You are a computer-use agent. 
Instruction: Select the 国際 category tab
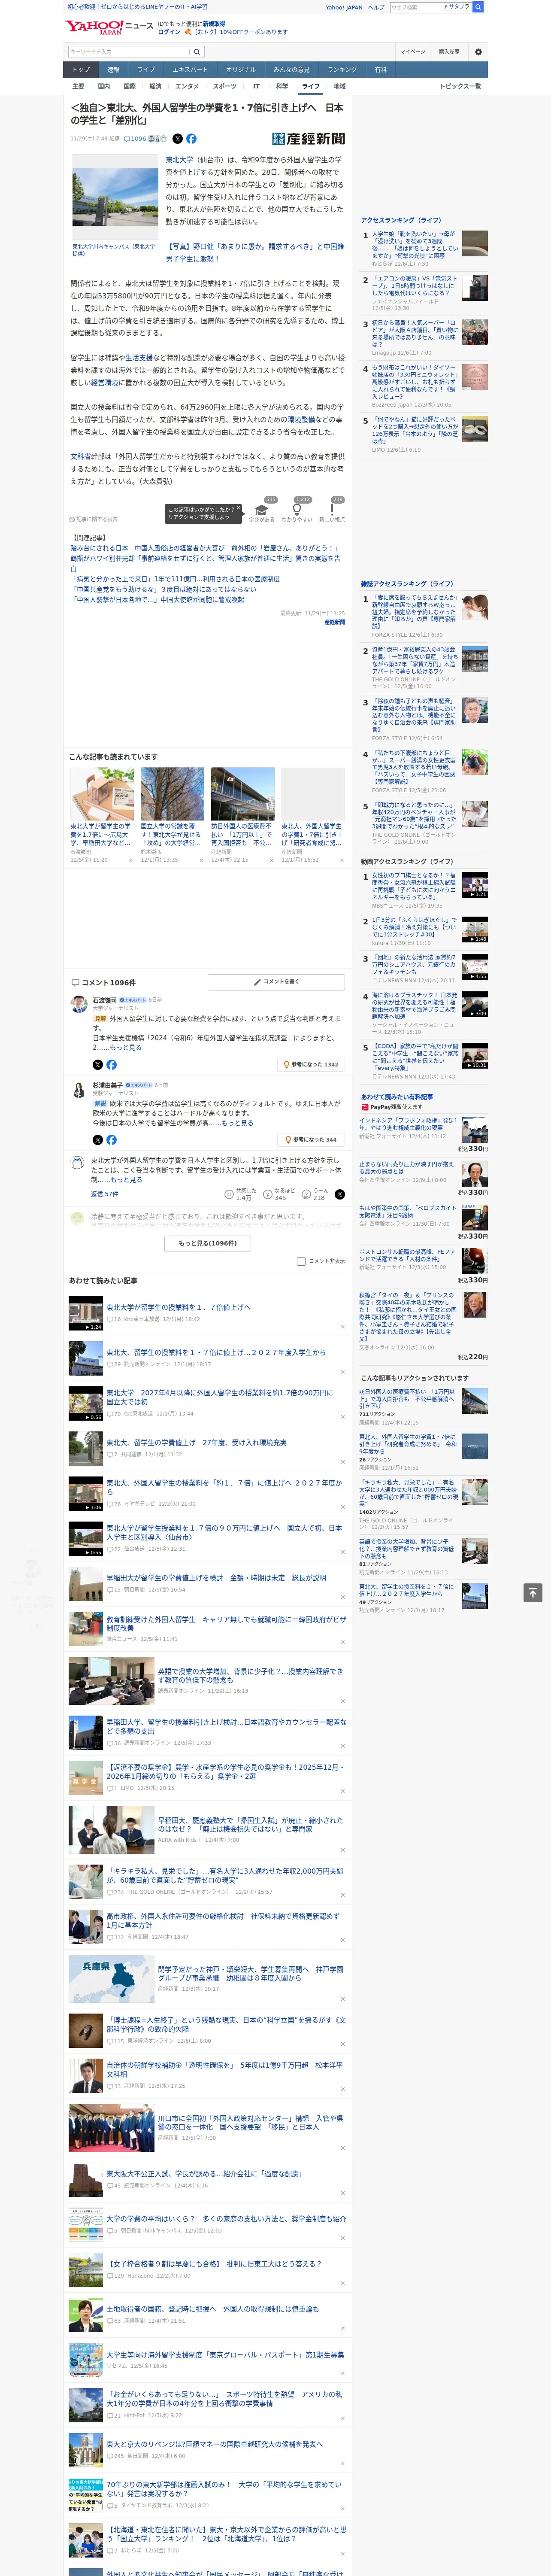tap(129, 87)
